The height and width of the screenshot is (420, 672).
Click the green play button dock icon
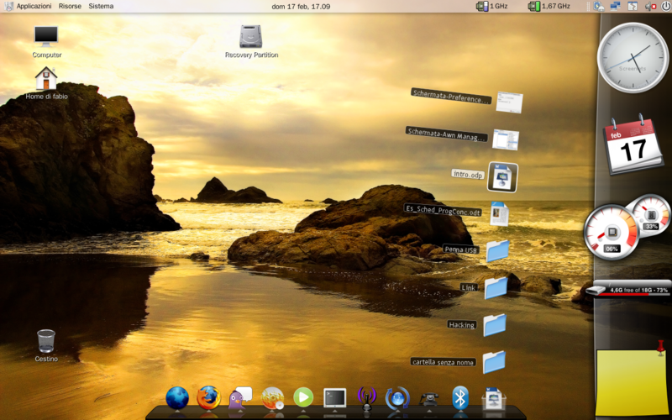tap(303, 397)
